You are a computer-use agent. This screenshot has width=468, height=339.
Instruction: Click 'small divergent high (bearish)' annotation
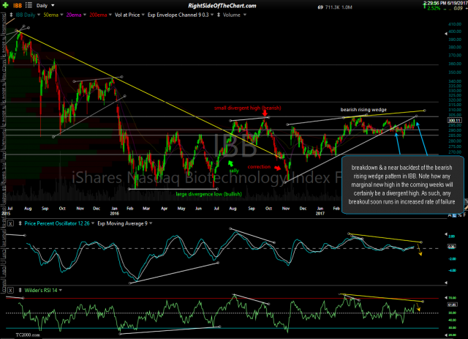click(248, 108)
